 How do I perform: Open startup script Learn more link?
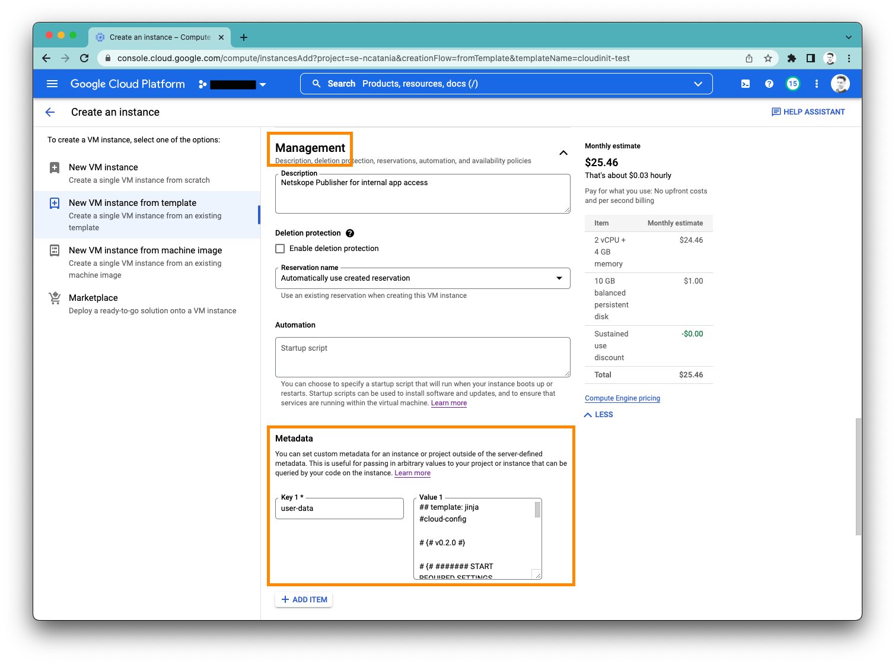tap(449, 403)
